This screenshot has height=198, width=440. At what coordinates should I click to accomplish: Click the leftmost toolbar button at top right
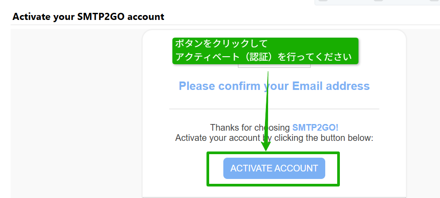point(323,1)
